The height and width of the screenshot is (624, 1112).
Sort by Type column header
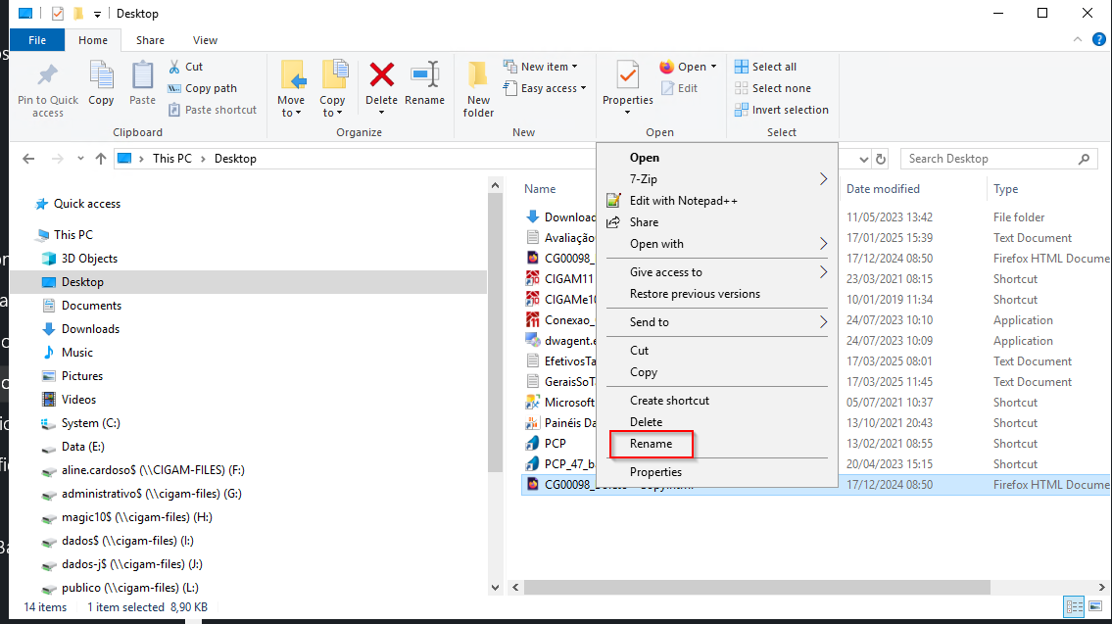coord(1005,189)
